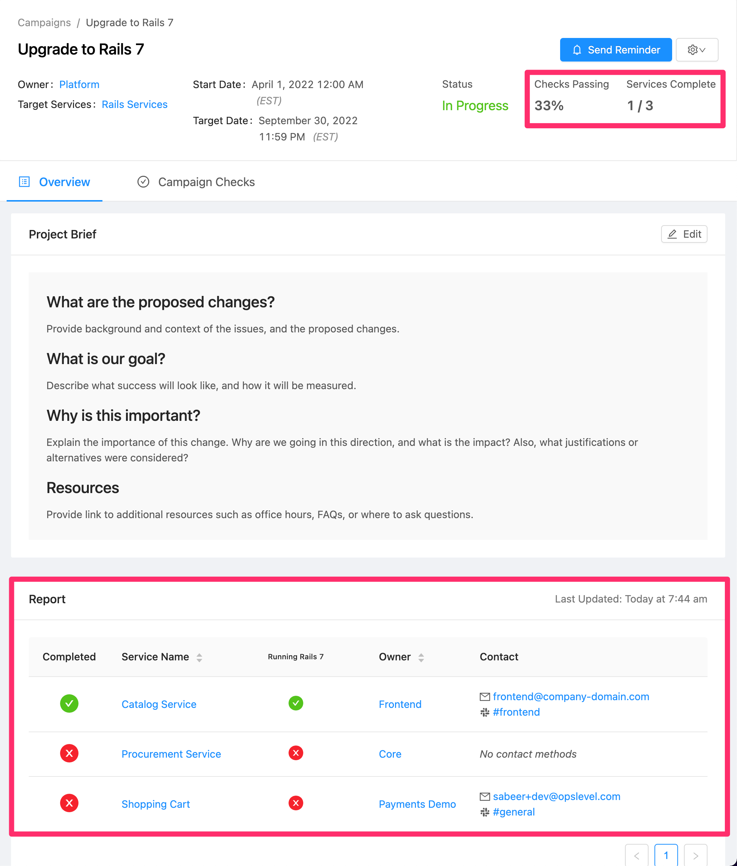Open the Platform owner link
The width and height of the screenshot is (737, 866).
click(79, 84)
